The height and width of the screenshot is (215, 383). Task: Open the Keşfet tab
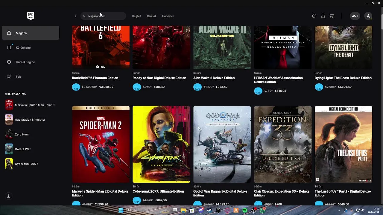136,16
